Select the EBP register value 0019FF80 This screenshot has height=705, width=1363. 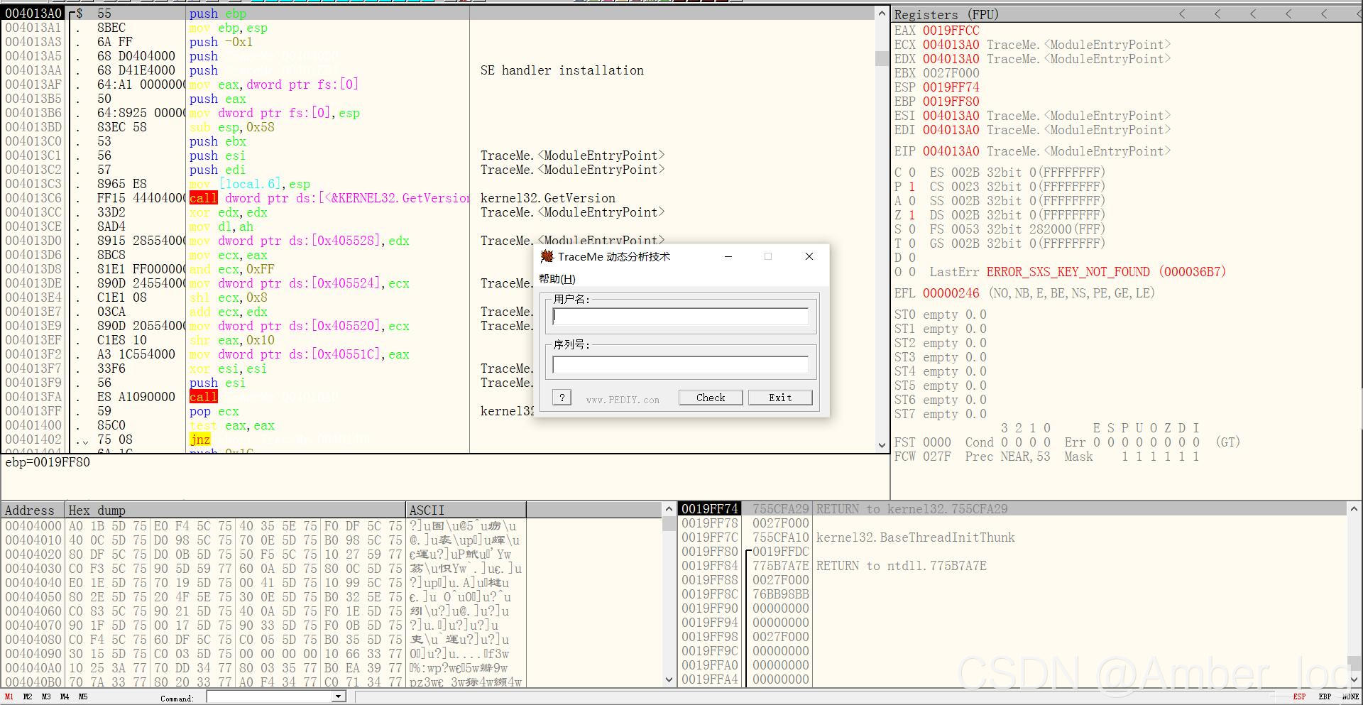pos(951,102)
